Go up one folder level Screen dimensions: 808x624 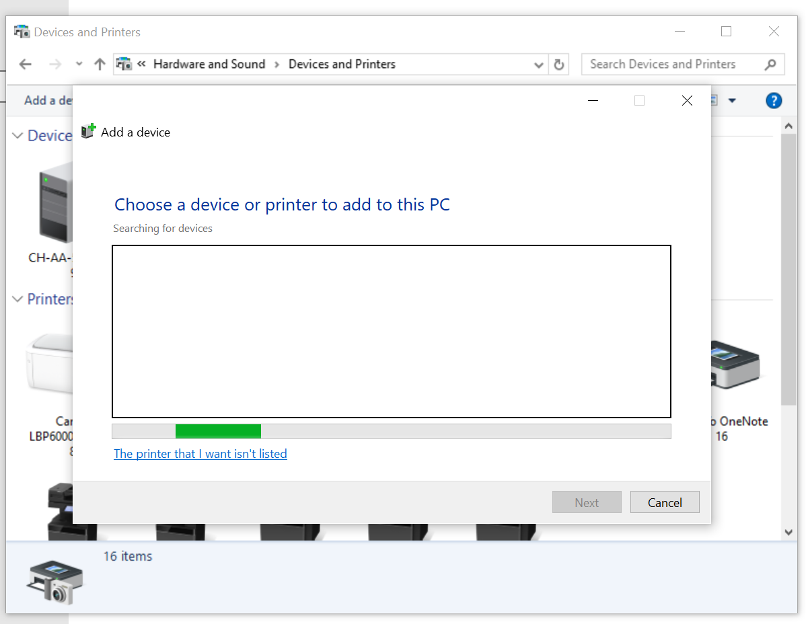click(100, 65)
